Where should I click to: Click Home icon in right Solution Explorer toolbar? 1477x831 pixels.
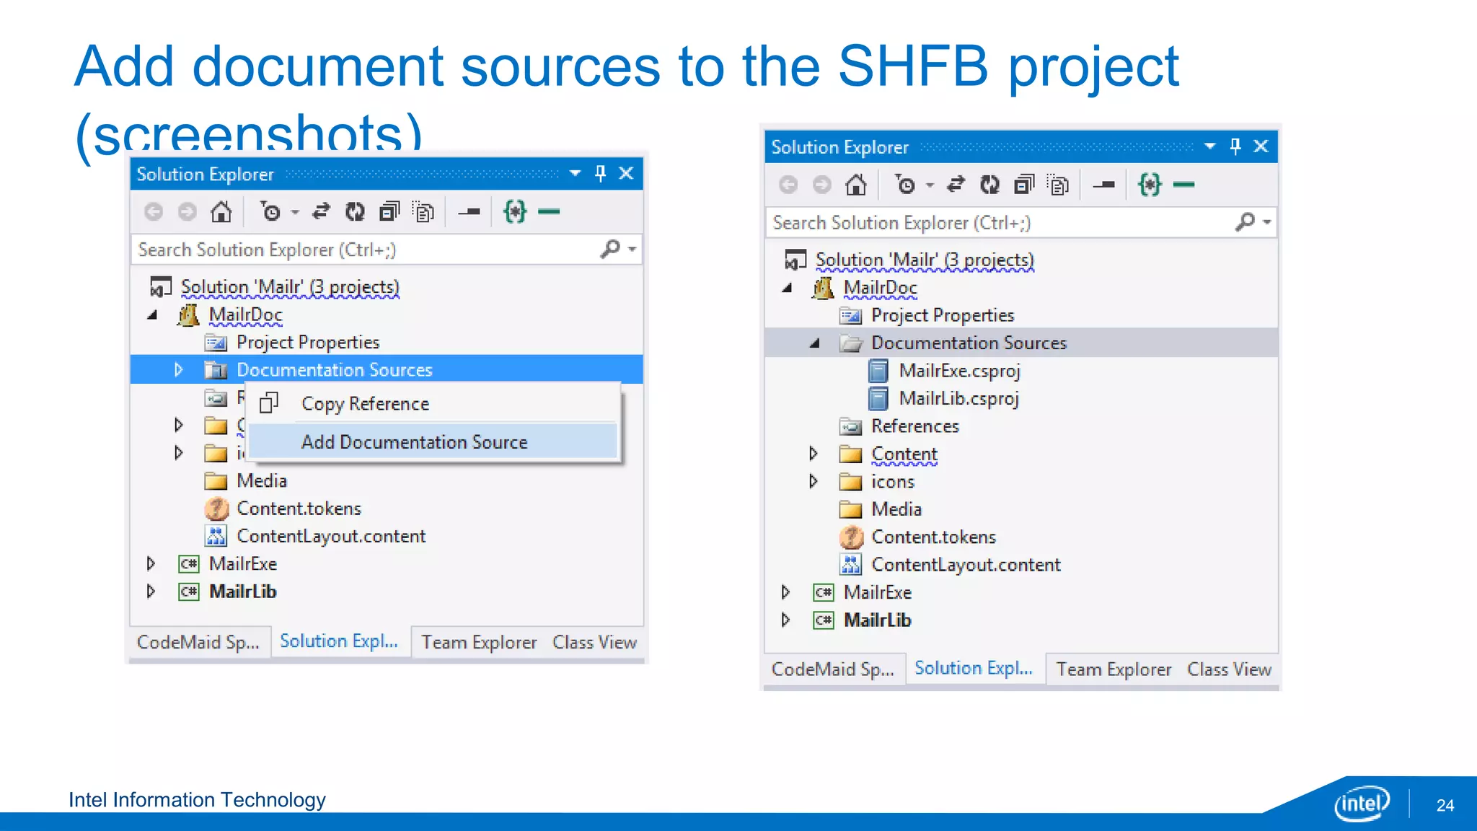(855, 185)
